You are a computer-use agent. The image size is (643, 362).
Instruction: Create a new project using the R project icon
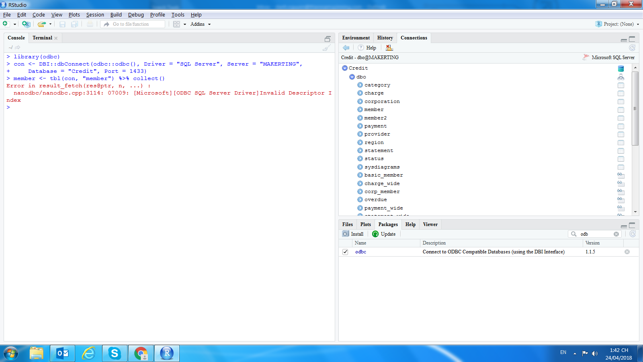point(26,24)
